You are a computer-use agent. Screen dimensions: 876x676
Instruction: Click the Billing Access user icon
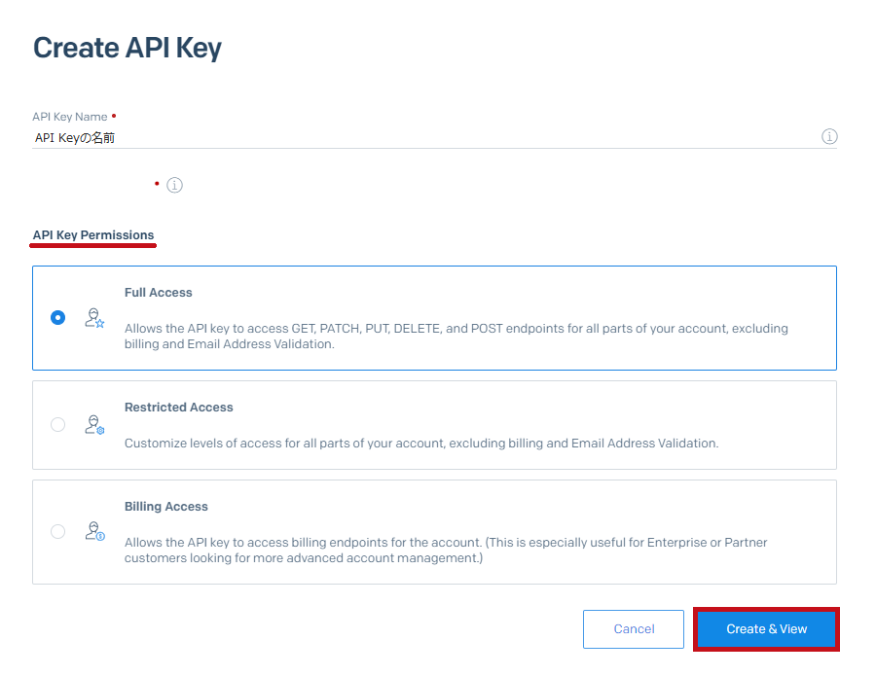[x=94, y=531]
